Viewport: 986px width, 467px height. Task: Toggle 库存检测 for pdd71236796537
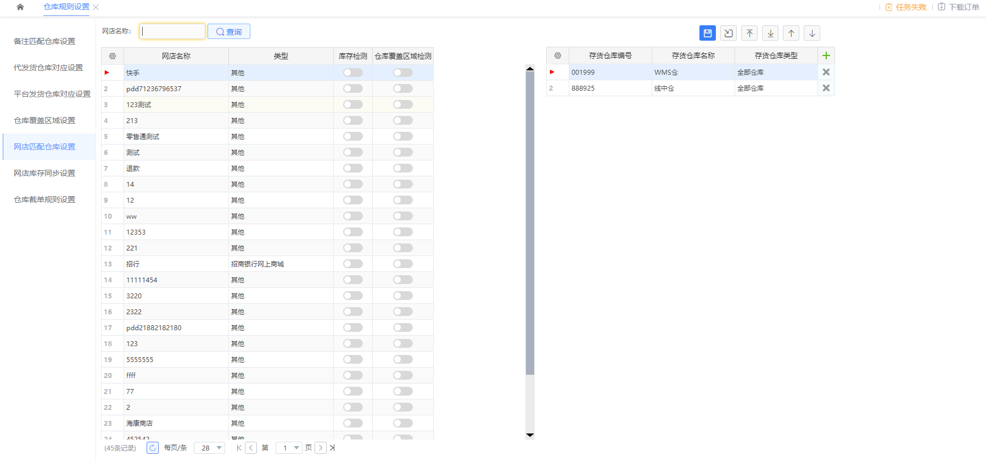(x=353, y=88)
